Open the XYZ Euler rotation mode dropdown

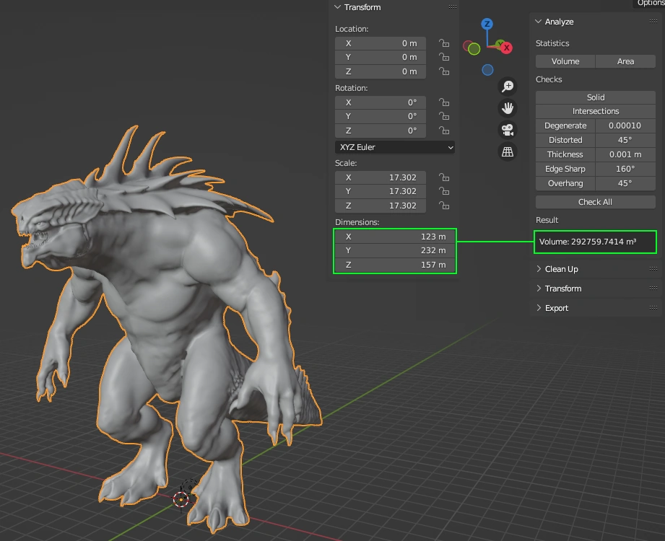click(395, 147)
